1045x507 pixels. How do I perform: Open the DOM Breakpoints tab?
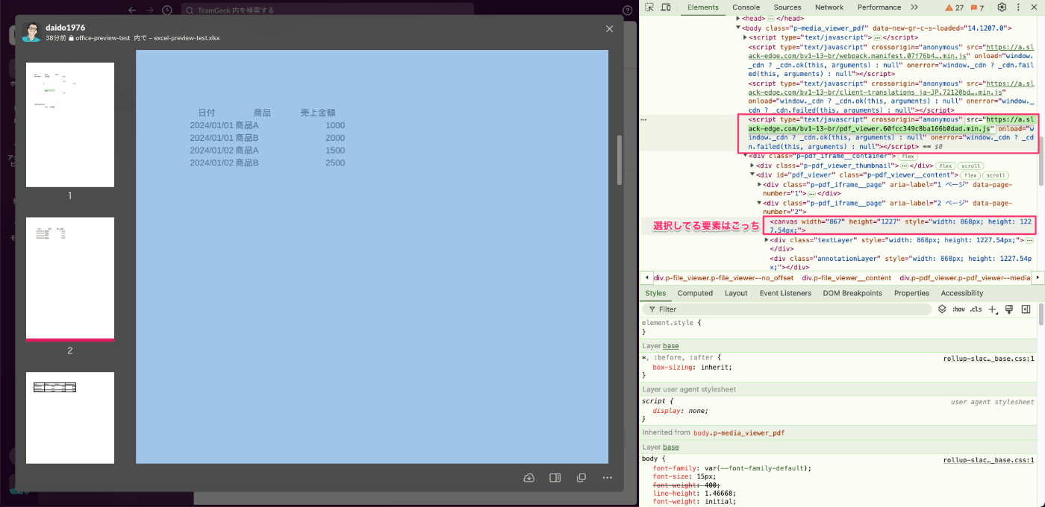coord(852,293)
